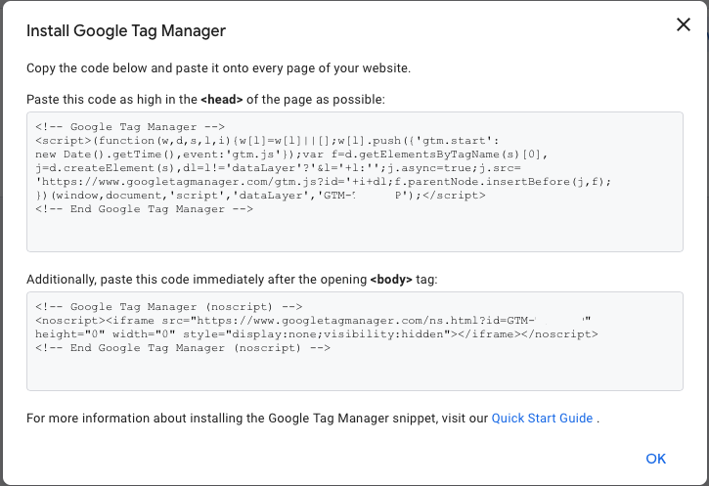Click the line starting 'new Date().getTime()'
This screenshot has width=709, height=486.
pyautogui.click(x=291, y=155)
